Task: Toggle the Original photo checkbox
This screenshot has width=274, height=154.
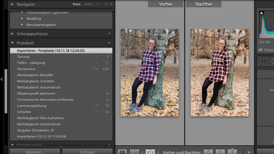Action: (260, 50)
